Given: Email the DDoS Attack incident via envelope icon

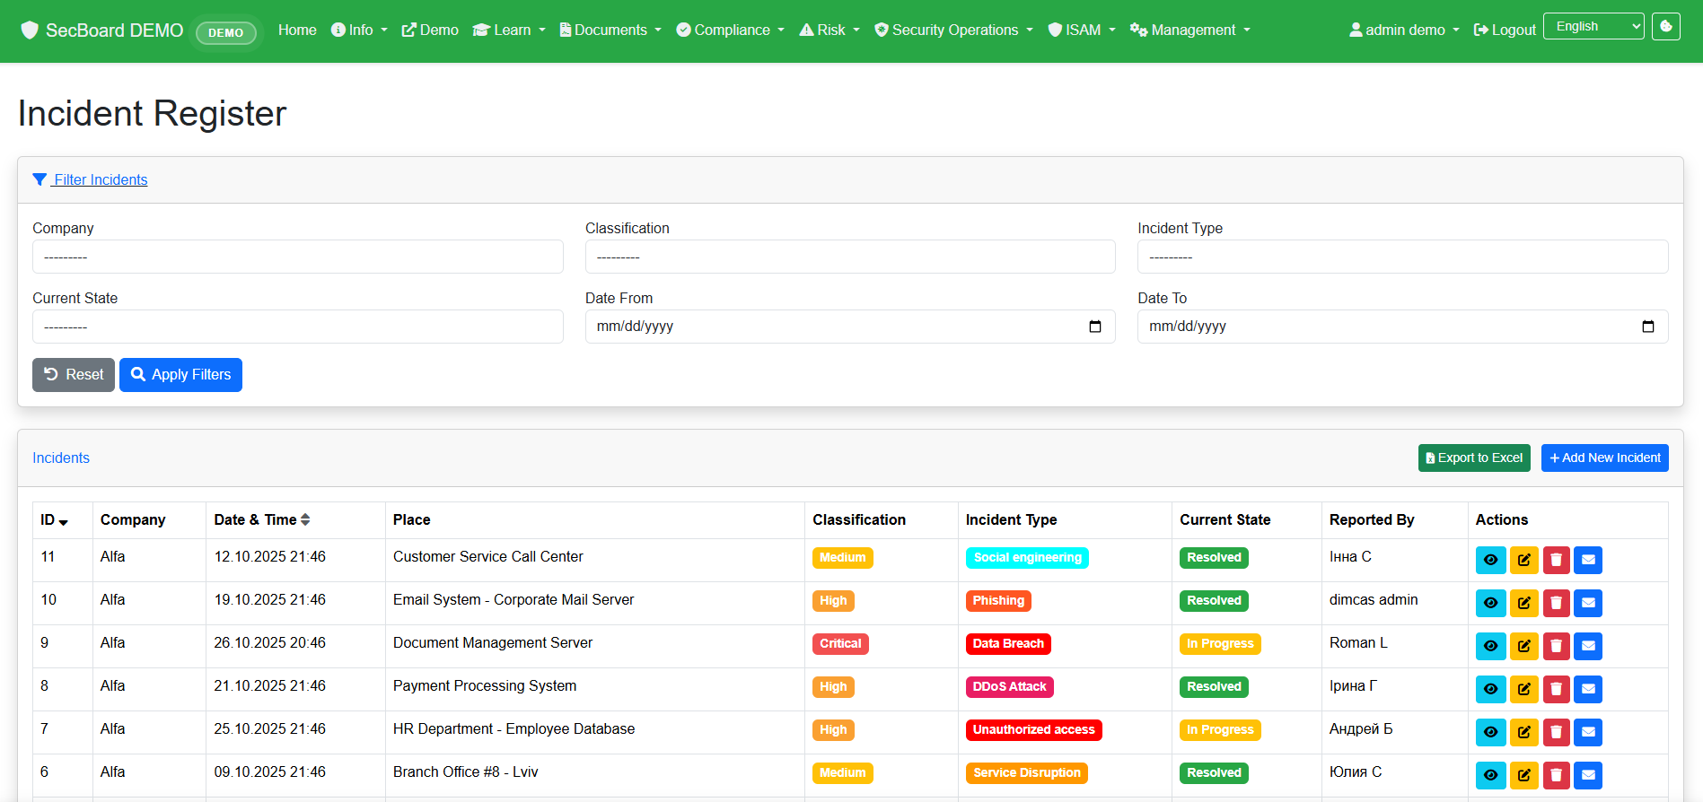Looking at the screenshot, I should [x=1588, y=689].
